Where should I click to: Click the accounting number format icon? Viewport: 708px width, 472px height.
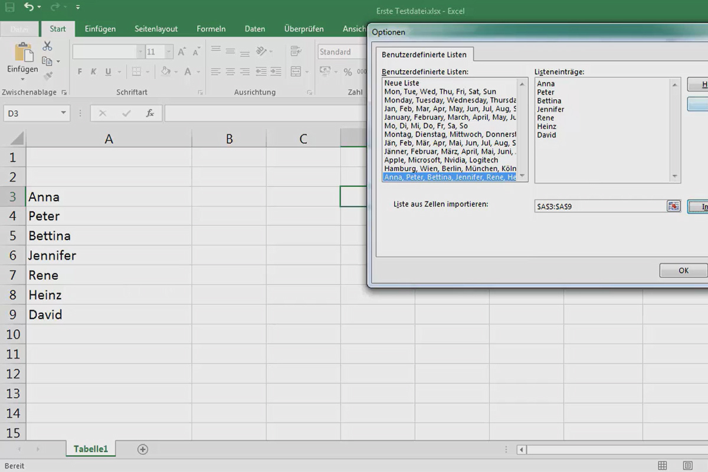pyautogui.click(x=326, y=72)
